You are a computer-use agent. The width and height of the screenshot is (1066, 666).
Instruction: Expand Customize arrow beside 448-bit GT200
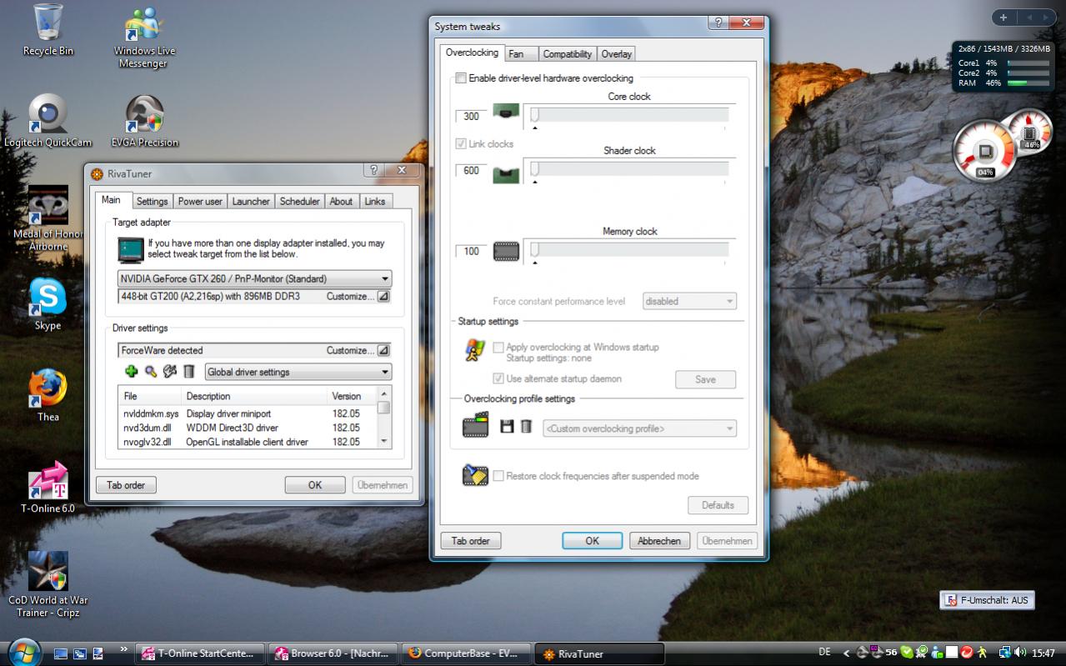pos(383,296)
